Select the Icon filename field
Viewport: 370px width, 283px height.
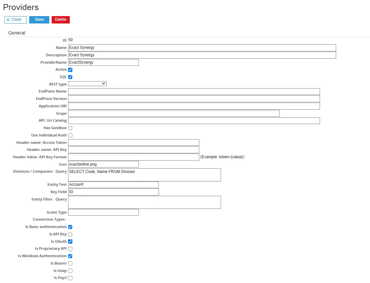pos(103,164)
